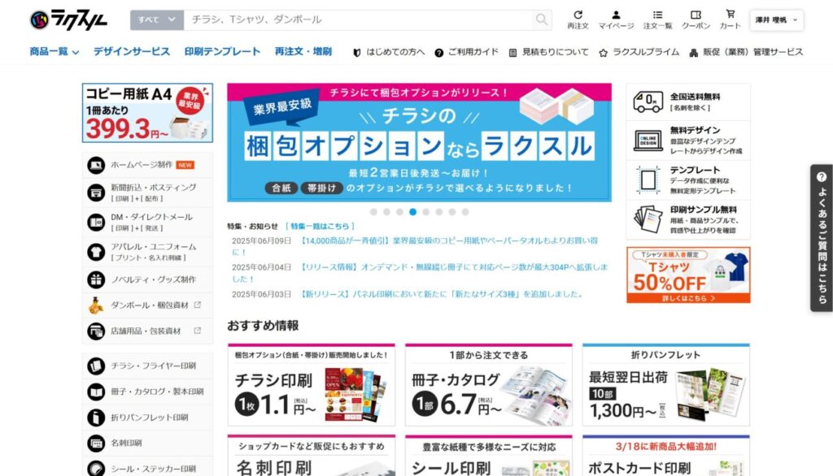
Task: Open 再注文・増刷 menu item
Action: point(303,51)
